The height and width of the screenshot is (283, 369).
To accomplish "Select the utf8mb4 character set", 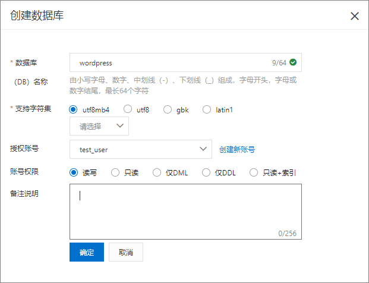I will [x=73, y=109].
